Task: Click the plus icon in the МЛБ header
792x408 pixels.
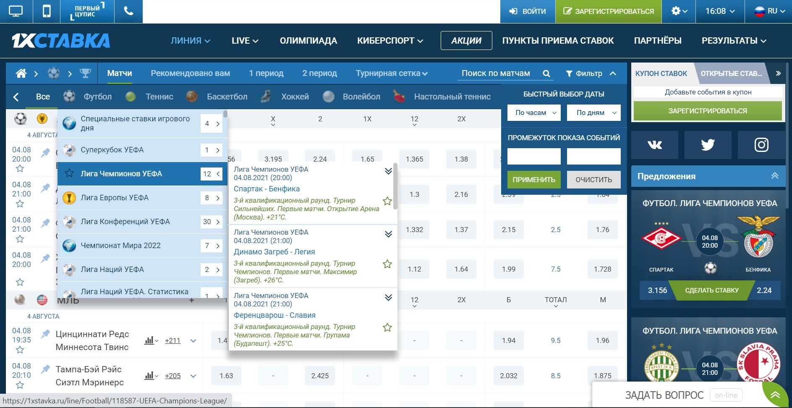Action: point(192,300)
